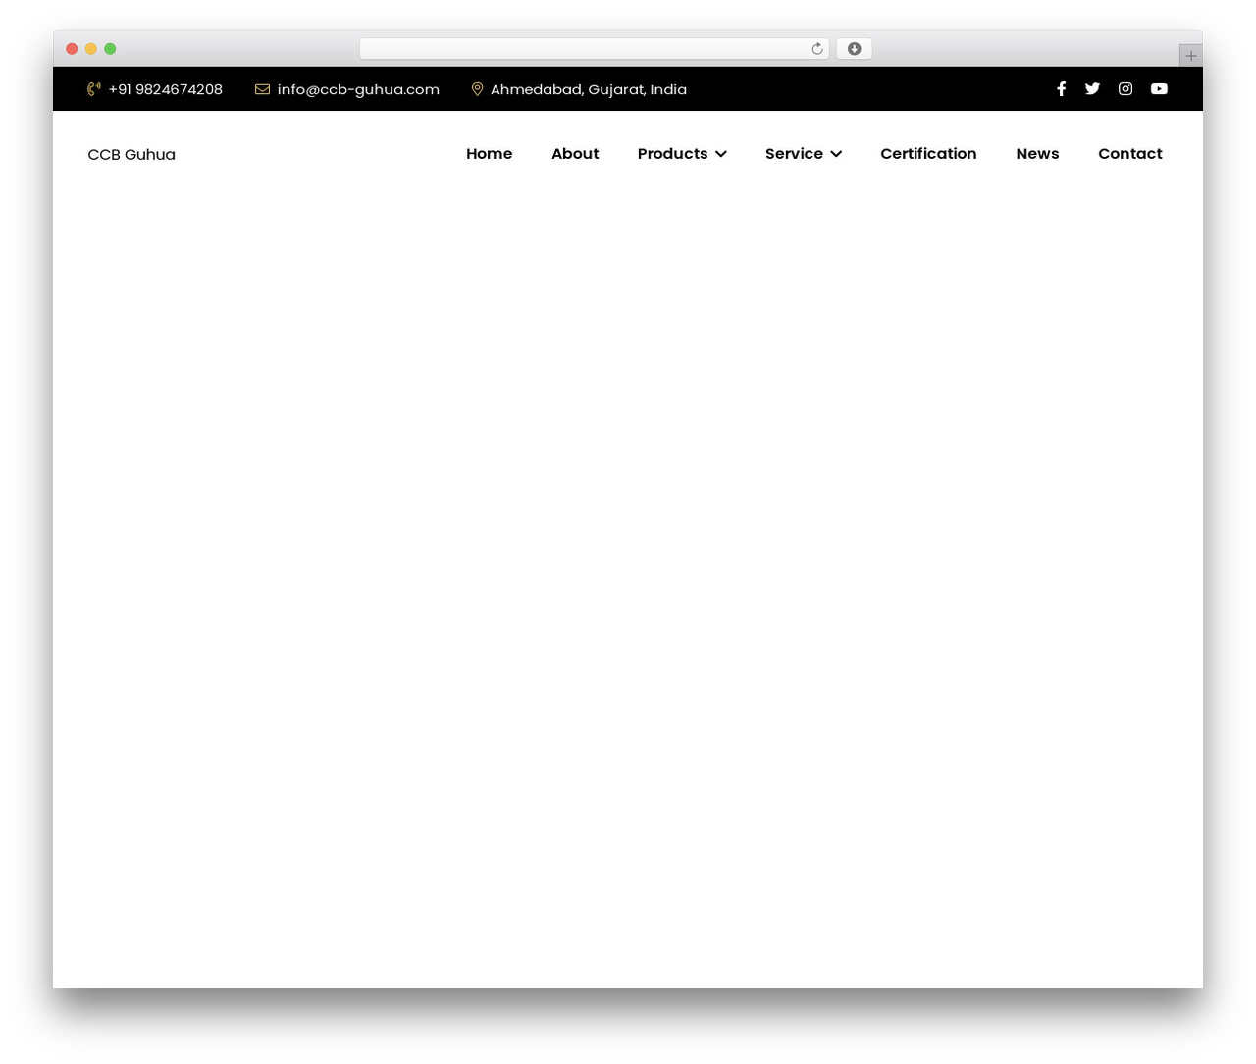
Task: Expand the Service dropdown chevron
Action: click(x=836, y=154)
